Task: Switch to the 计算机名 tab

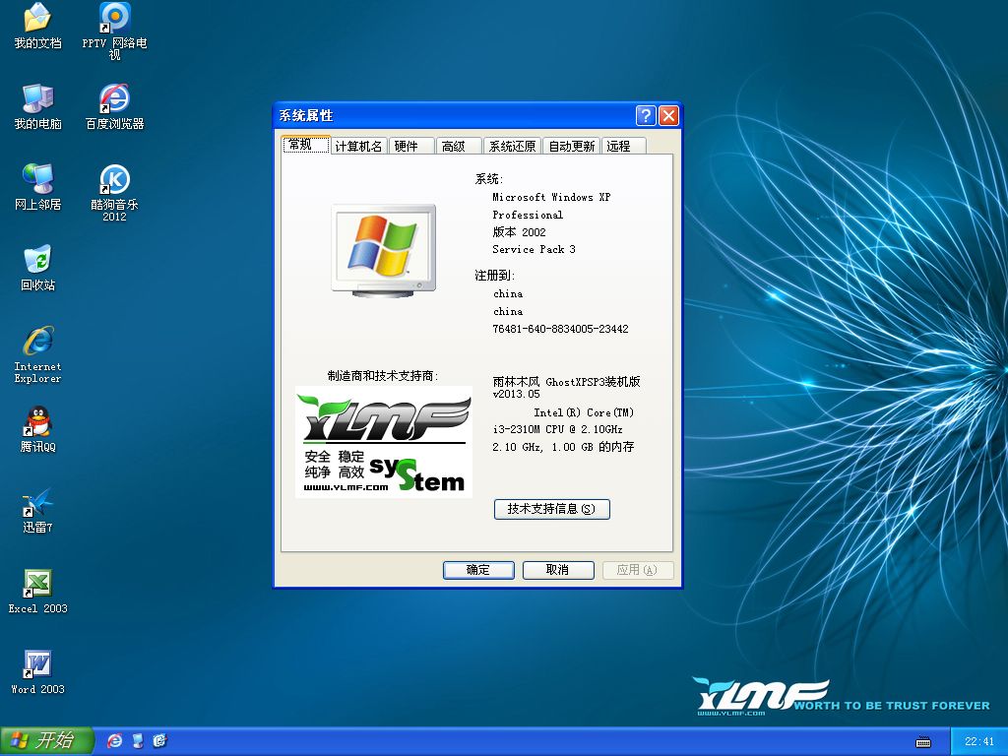Action: [x=358, y=147]
